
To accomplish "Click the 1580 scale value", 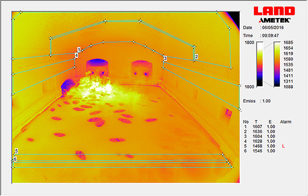I will click(x=288, y=59).
